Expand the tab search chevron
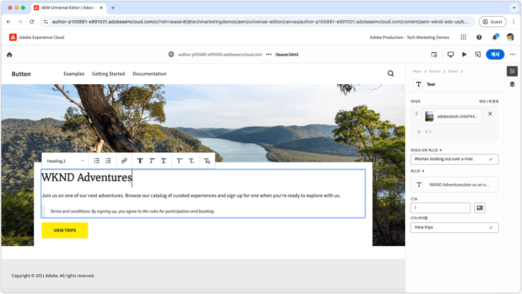Viewport: 522px width, 294px height. click(x=514, y=8)
